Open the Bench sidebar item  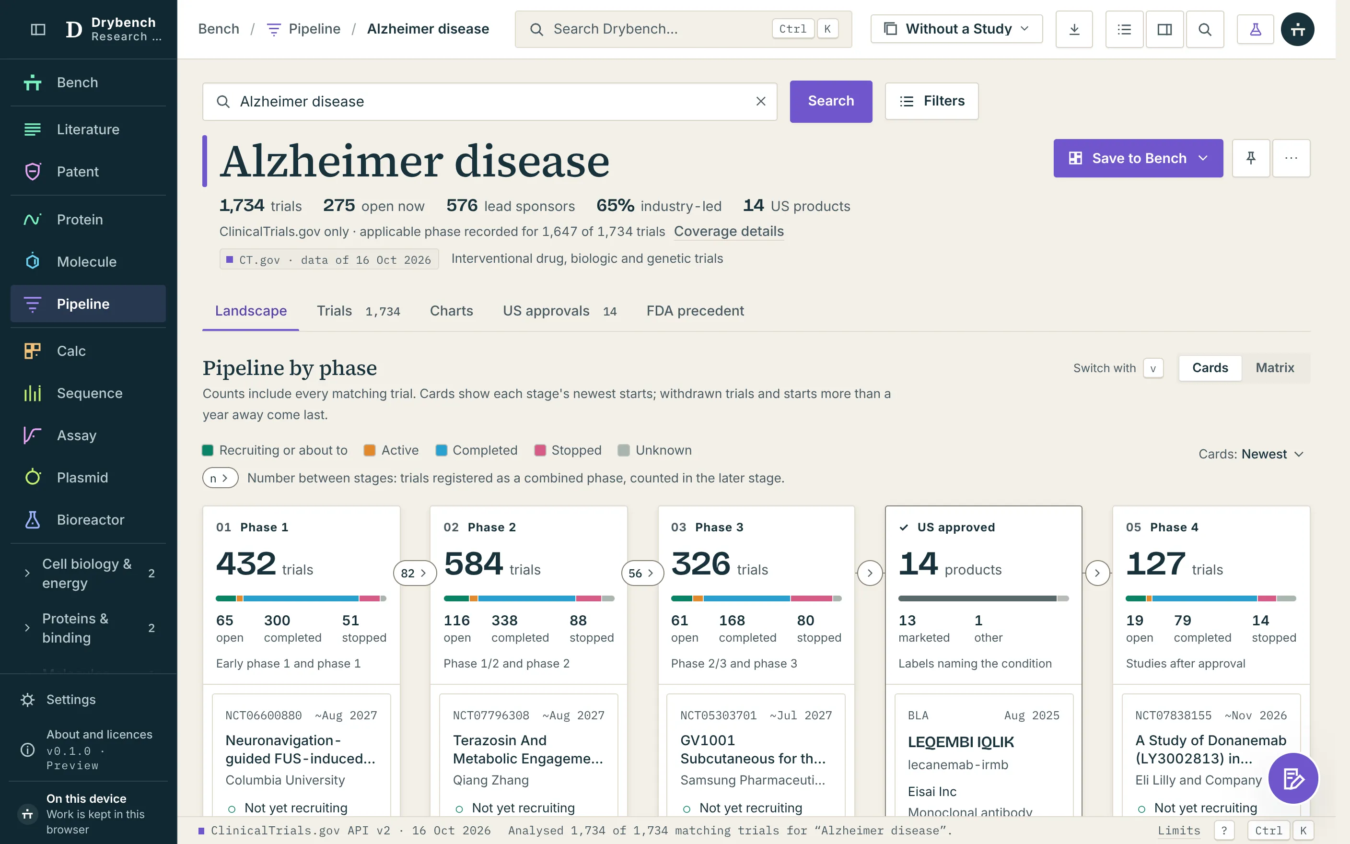point(88,82)
